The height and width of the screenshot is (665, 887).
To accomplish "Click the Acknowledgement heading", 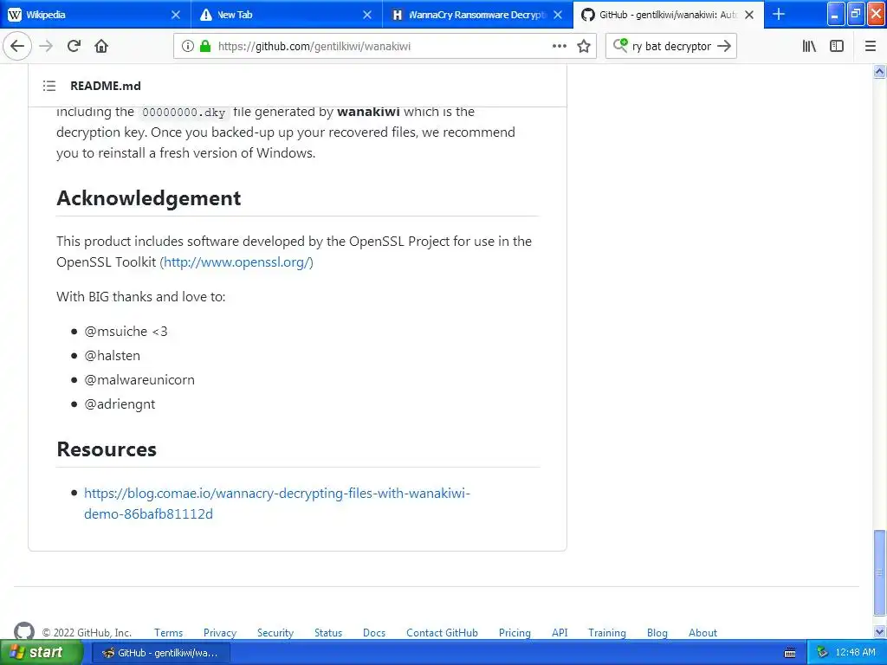I will pos(149,198).
